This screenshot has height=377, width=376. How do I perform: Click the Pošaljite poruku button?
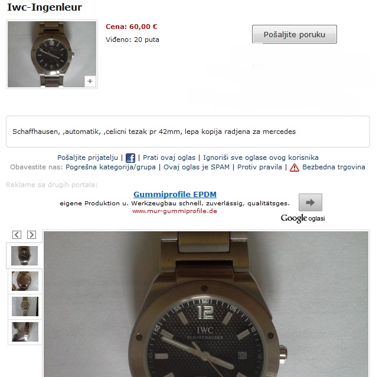(x=294, y=34)
